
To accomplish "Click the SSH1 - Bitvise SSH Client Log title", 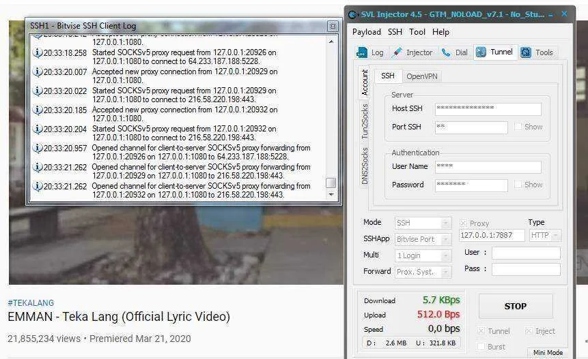I will [x=83, y=26].
